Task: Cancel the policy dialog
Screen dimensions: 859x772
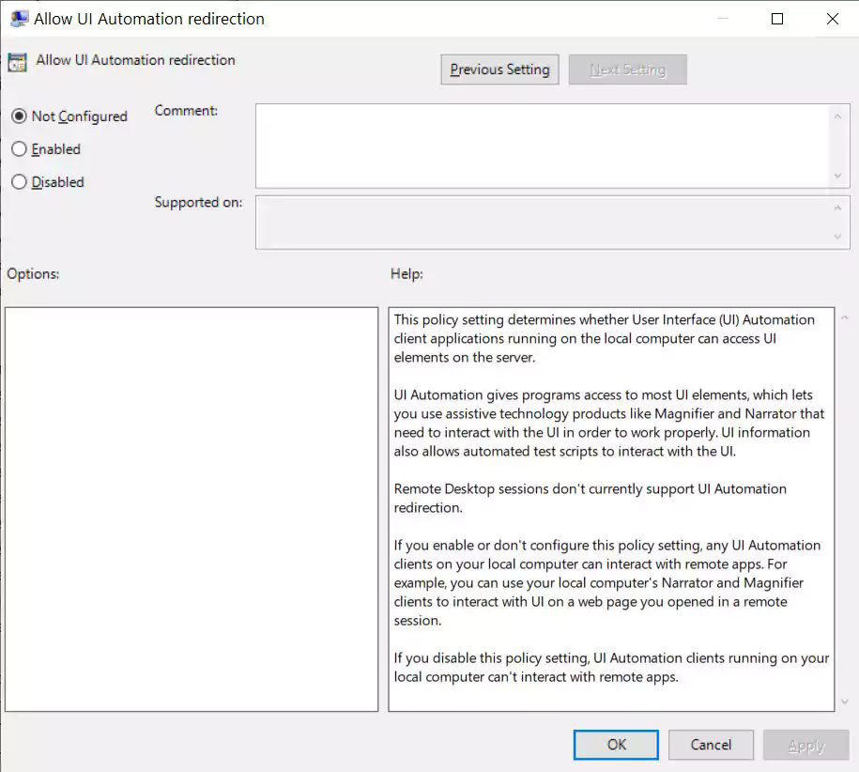Action: [x=711, y=745]
